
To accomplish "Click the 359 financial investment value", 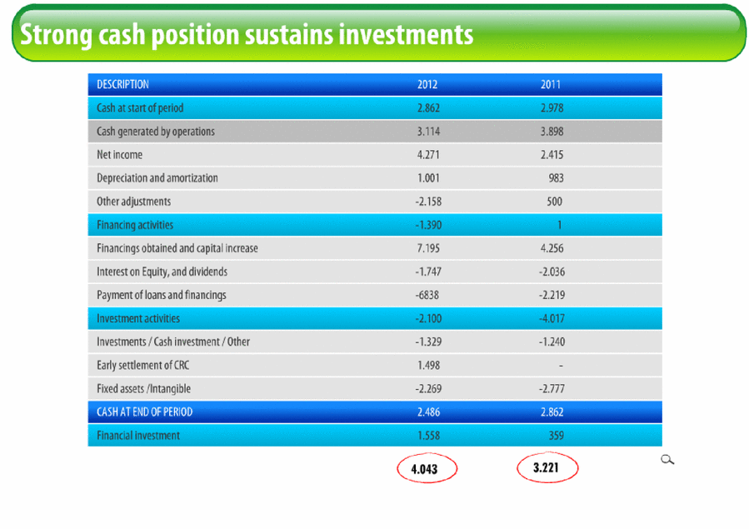I will pyautogui.click(x=556, y=436).
